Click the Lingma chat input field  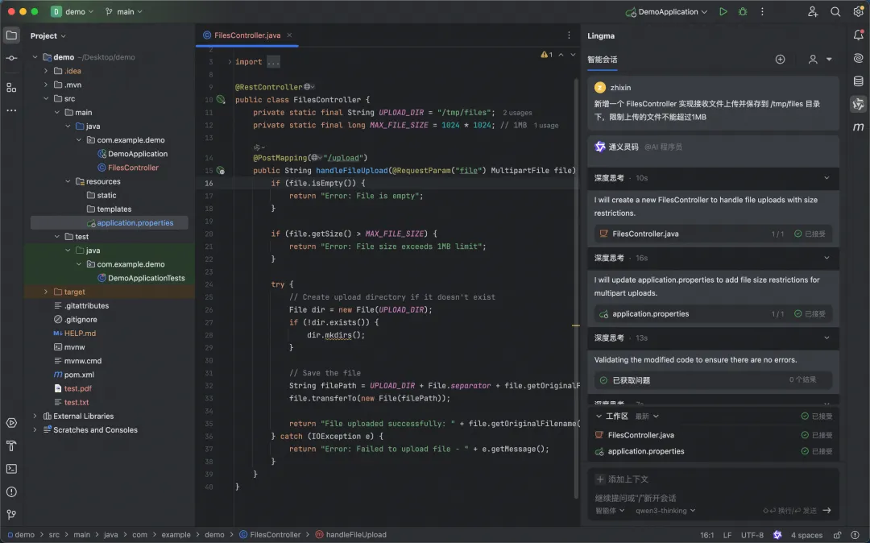pos(713,498)
